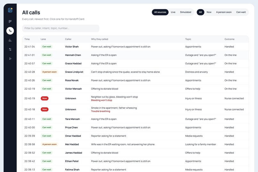
Task: Click 'Can wait' badge for Rosa Novak
Action: point(47,80)
